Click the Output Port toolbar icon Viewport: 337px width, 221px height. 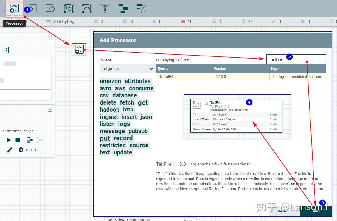pyautogui.click(x=51, y=9)
